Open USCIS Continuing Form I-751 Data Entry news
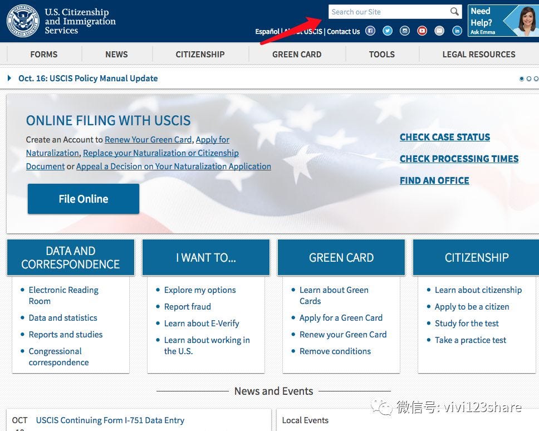This screenshot has height=431, width=539. (110, 420)
